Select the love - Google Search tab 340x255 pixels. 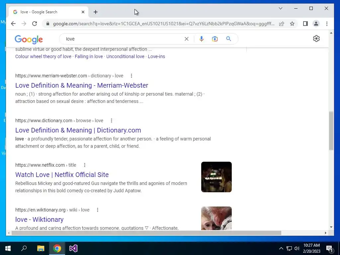[48, 12]
